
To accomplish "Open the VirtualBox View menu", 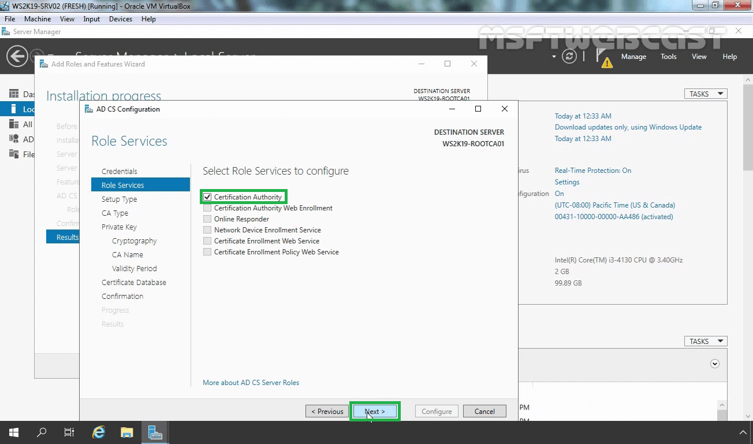I will (x=67, y=19).
